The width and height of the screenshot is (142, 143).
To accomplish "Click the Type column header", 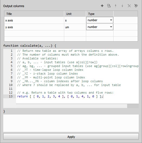I will 100,14.
